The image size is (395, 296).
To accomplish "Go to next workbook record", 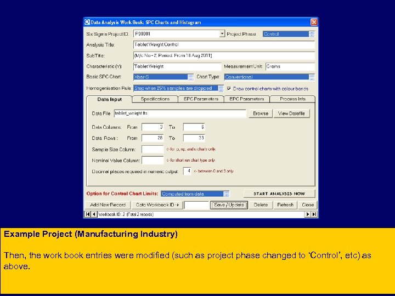I will (x=307, y=214).
